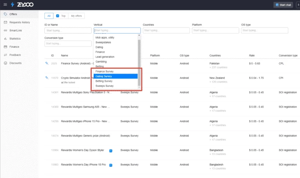This screenshot has width=300, height=178.
Task: Open Requests history page
Action: pos(19,22)
